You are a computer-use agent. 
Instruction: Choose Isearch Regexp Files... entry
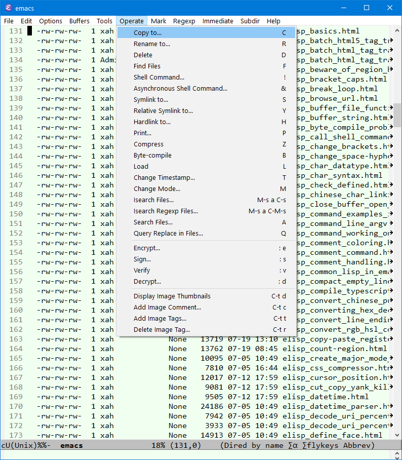(206, 211)
